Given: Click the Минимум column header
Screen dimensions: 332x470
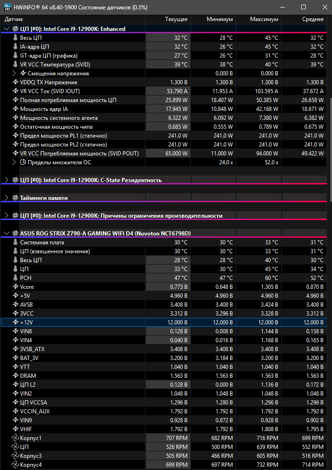Looking at the screenshot, I should tap(213, 20).
